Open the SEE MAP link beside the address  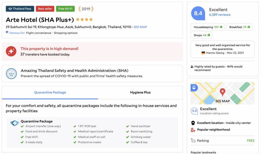[x=140, y=27]
